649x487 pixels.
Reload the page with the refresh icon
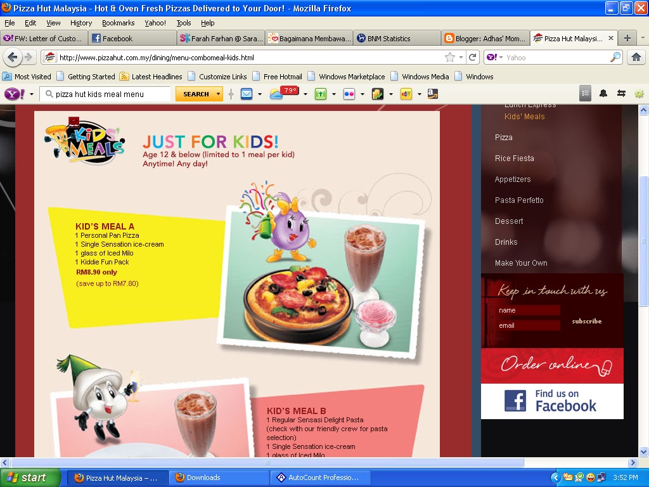(472, 57)
